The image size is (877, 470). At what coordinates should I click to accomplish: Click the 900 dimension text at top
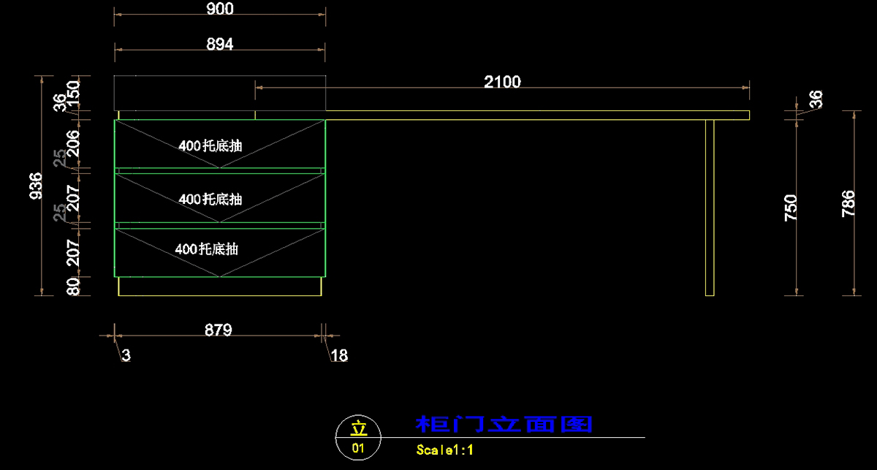click(220, 9)
